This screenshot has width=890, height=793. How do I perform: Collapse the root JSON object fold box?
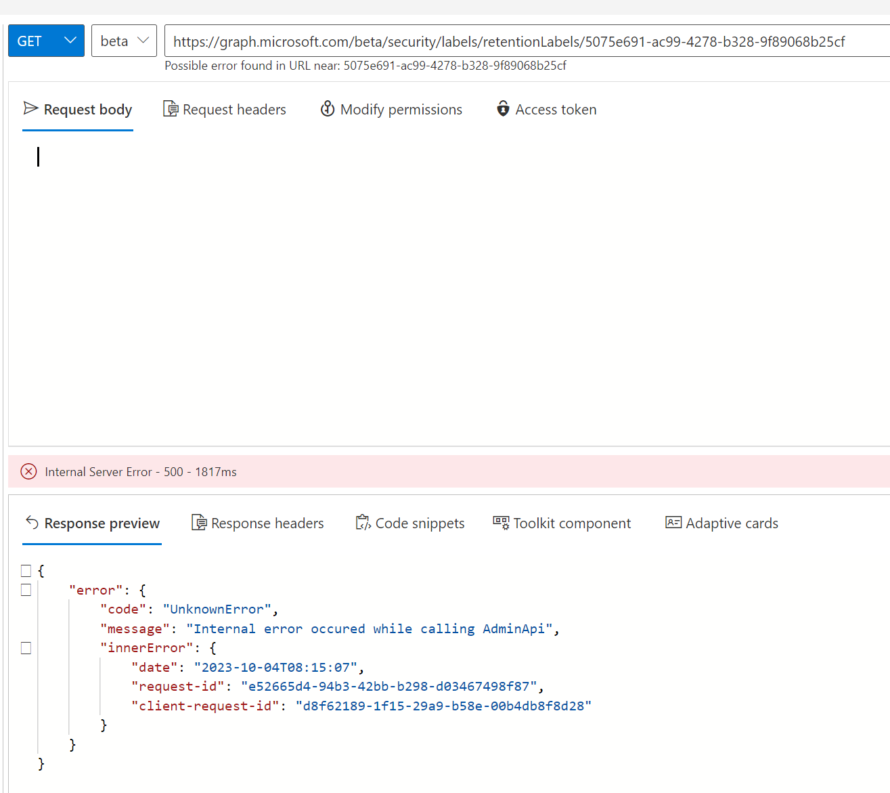click(26, 571)
